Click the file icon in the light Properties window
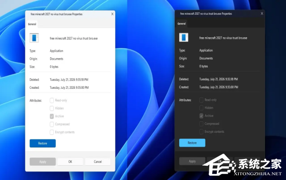 (34, 38)
